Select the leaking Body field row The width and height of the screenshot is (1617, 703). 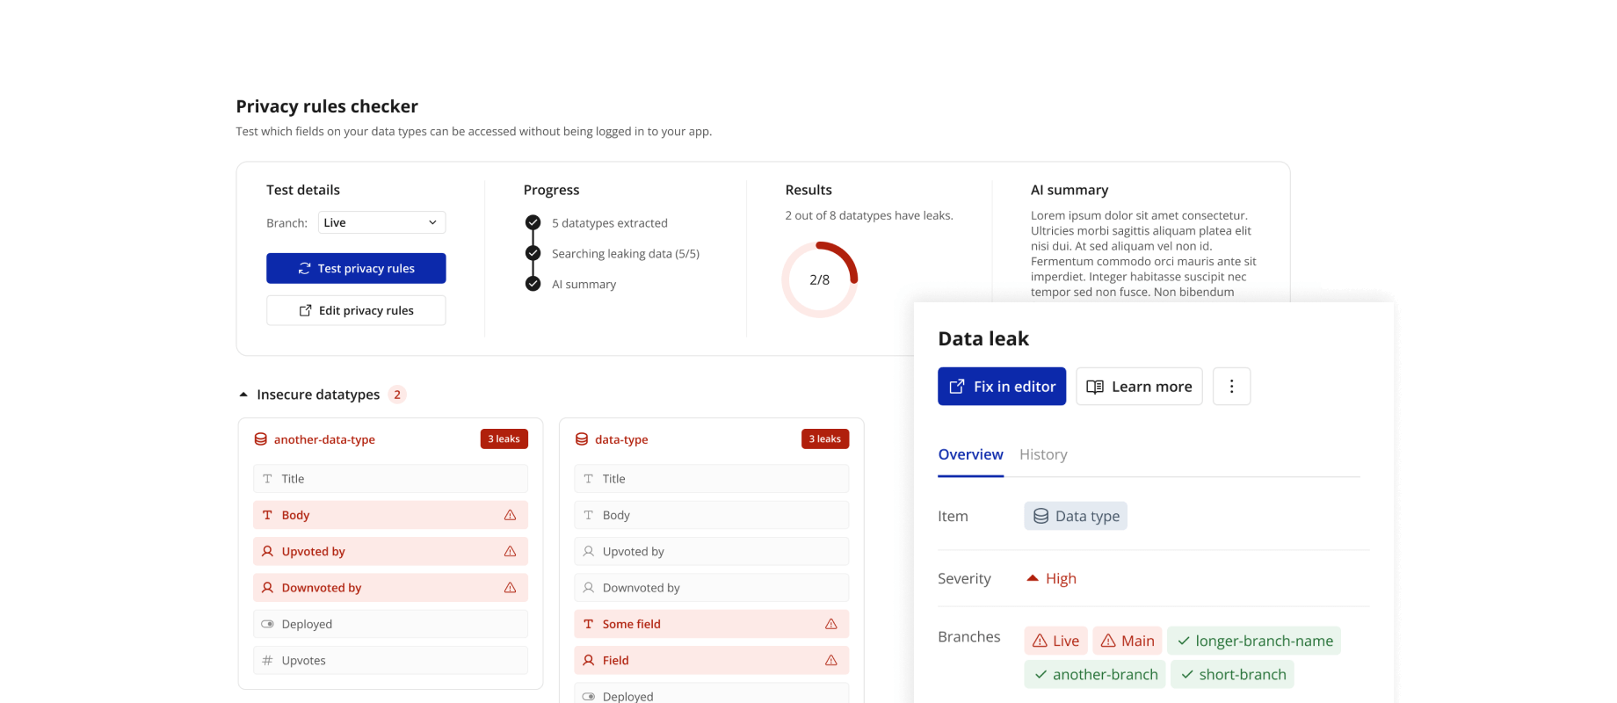coord(390,515)
